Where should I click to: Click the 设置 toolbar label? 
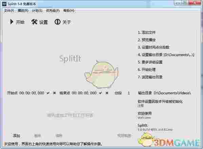(x=43, y=22)
